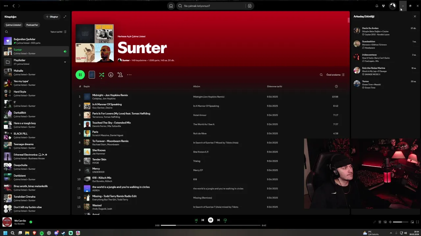Connect to a device

click(x=385, y=222)
